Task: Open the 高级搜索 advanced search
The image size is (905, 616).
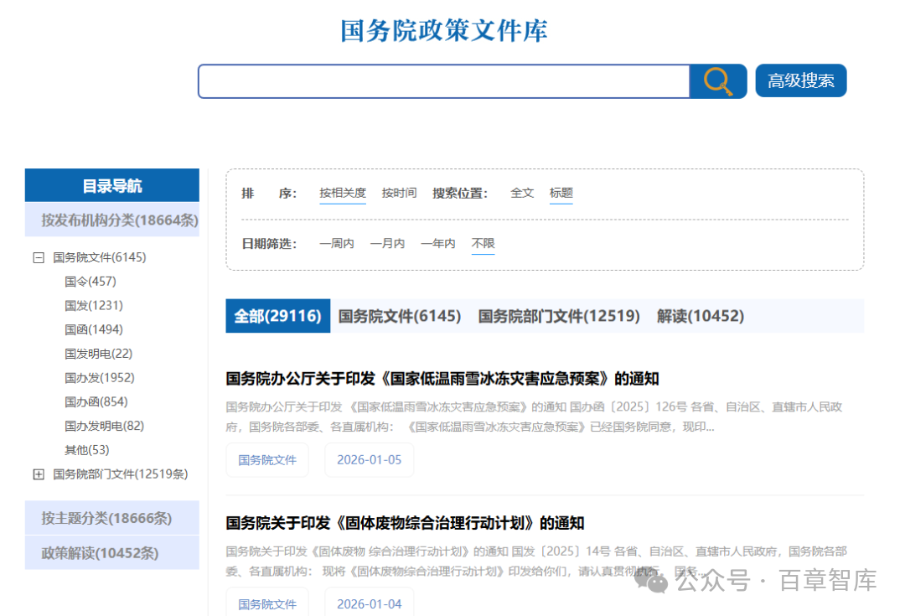Action: 800,81
